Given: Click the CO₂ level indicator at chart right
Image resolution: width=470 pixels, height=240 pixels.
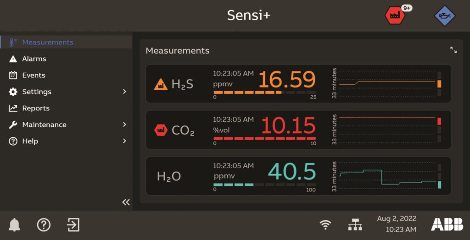Looking at the screenshot, I should point(439,130).
